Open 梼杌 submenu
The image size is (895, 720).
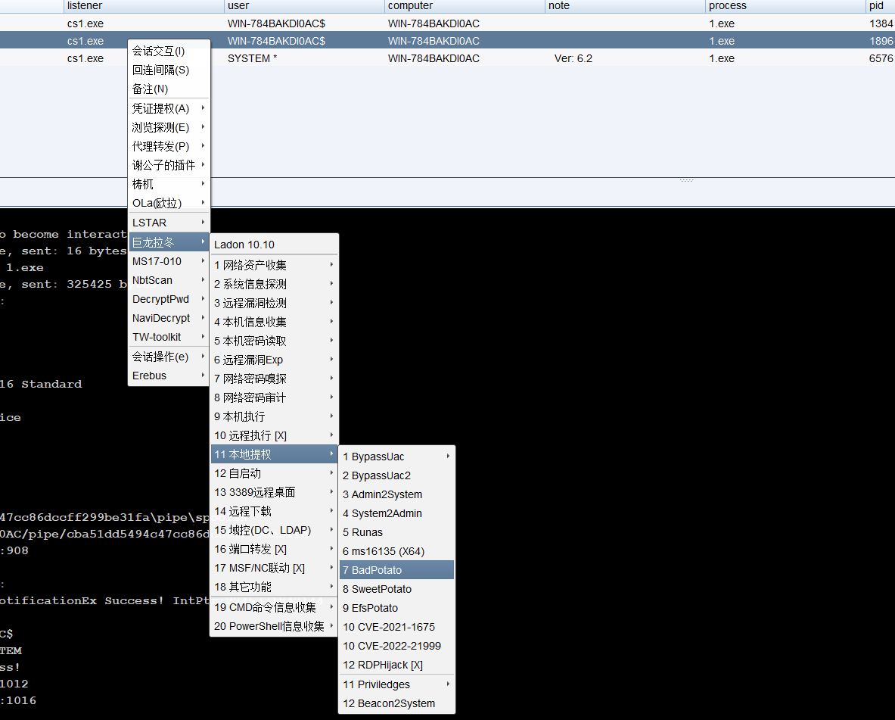click(x=169, y=184)
